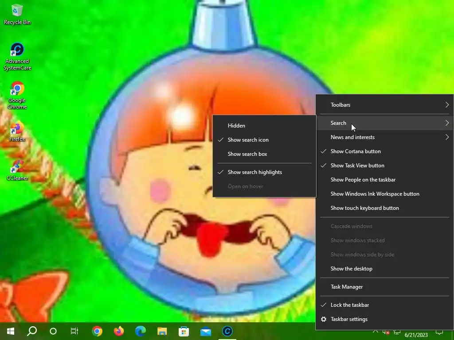The image size is (454, 340).
Task: Open Cortana from the taskbar circle
Action: 53,331
